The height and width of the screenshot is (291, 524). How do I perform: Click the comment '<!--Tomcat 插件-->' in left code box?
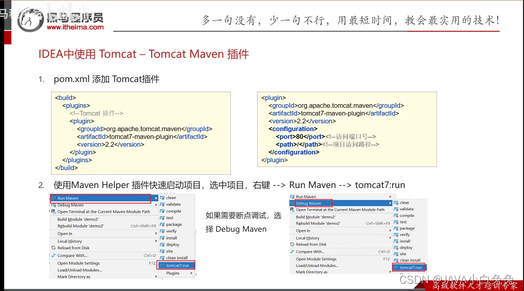[x=97, y=113]
